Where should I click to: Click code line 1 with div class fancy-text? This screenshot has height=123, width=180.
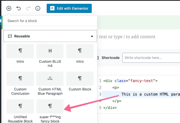coord(130,81)
